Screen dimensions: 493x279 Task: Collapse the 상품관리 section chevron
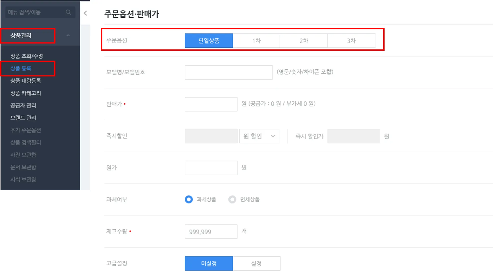pos(68,35)
